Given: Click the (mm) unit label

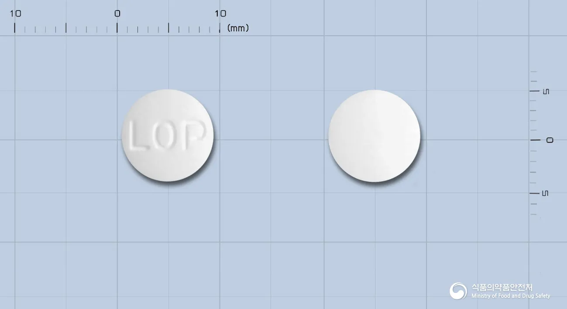Looking at the screenshot, I should [238, 28].
